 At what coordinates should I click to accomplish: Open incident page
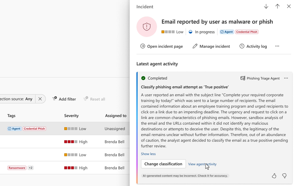[x=161, y=46]
